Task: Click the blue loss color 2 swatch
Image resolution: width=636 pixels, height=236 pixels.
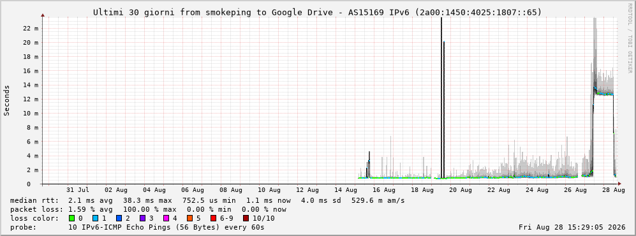Action: 118,219
